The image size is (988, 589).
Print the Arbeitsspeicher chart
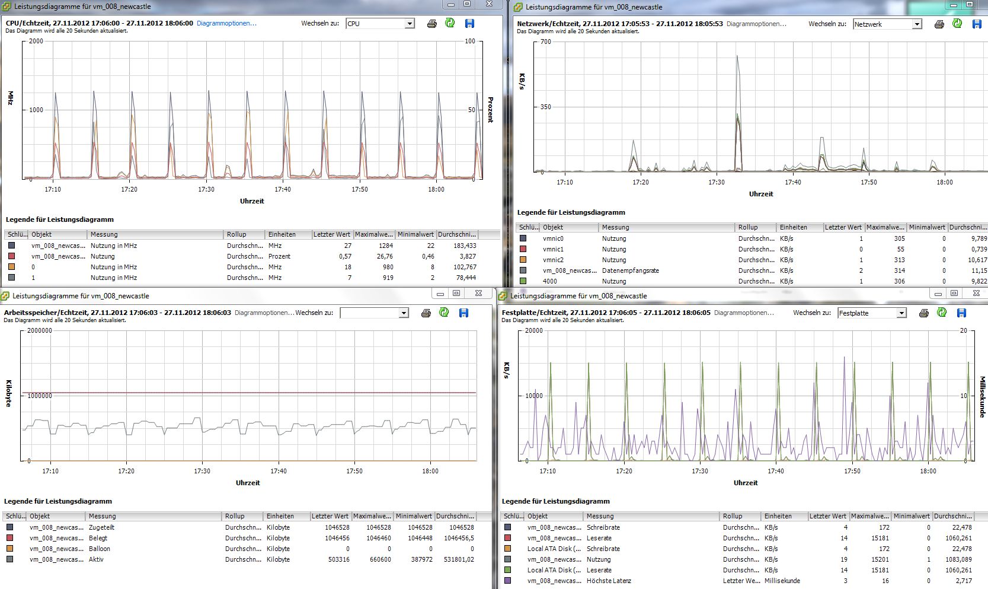[426, 313]
